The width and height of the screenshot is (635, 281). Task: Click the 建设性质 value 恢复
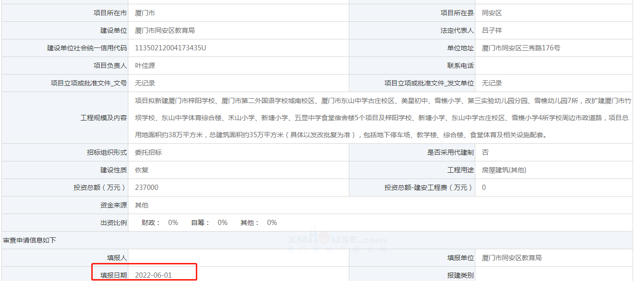pos(142,170)
